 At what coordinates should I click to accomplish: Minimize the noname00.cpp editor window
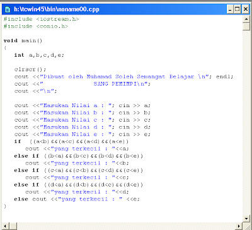(x=230, y=9)
